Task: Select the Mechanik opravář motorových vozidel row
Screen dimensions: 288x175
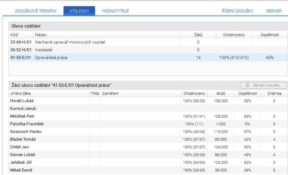Action: click(148, 42)
